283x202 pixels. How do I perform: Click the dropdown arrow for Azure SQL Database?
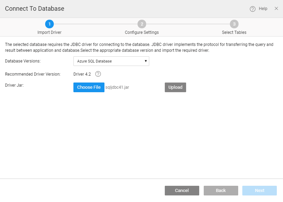click(146, 61)
